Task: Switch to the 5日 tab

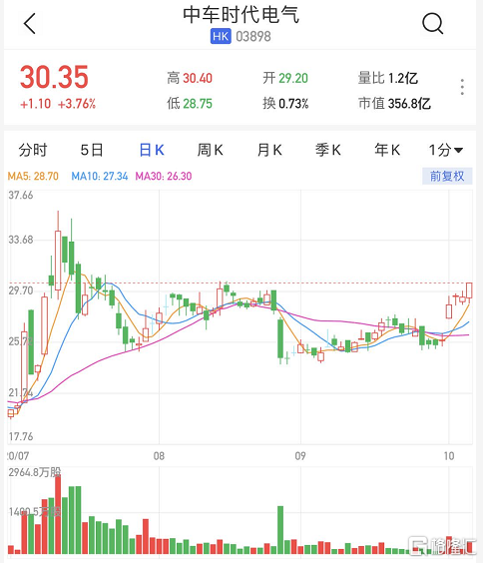Action: click(x=92, y=150)
